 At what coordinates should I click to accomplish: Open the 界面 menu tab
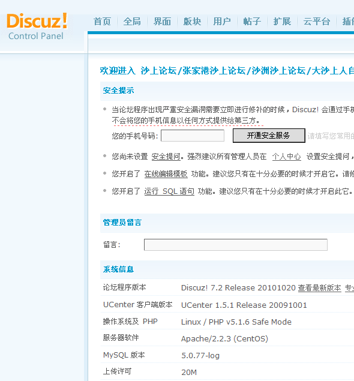(162, 22)
